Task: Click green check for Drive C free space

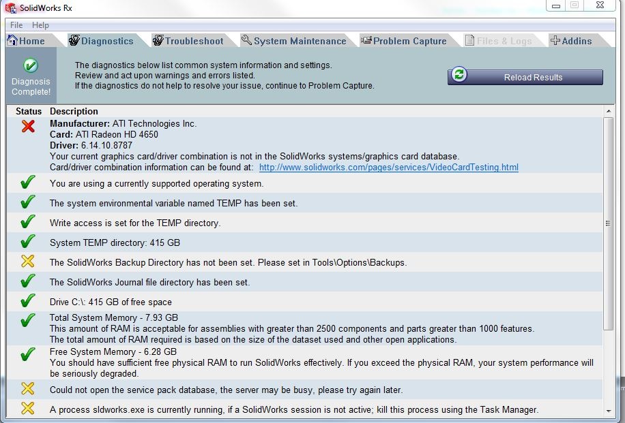Action: (x=27, y=301)
